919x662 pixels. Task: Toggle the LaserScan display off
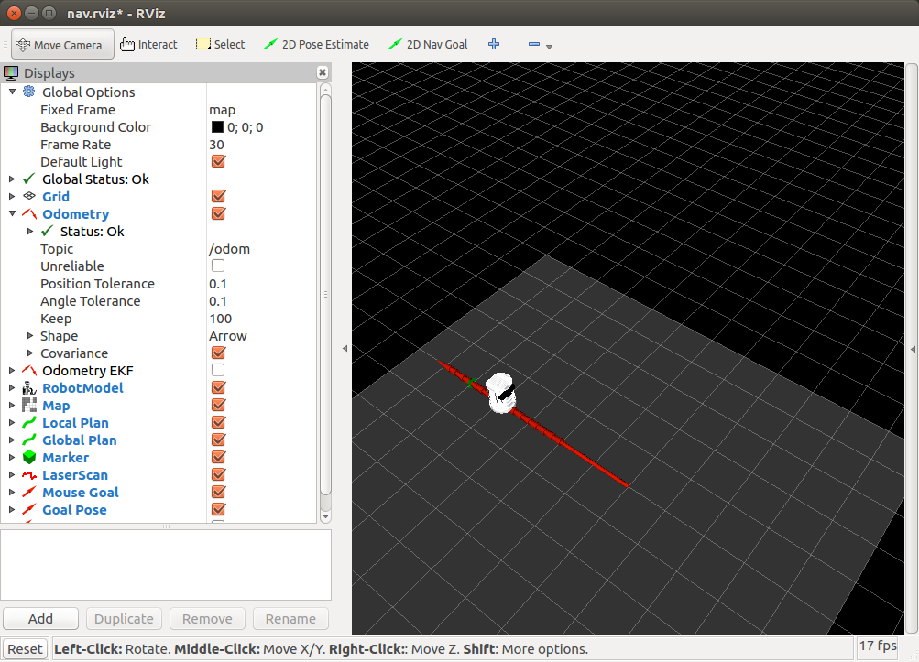tap(217, 474)
